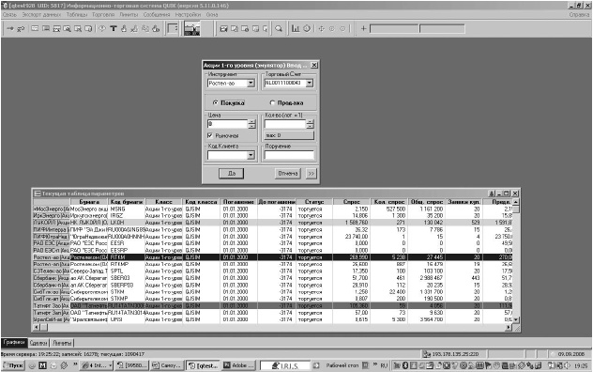Open the Торговый Счет dropdown list

(310, 83)
